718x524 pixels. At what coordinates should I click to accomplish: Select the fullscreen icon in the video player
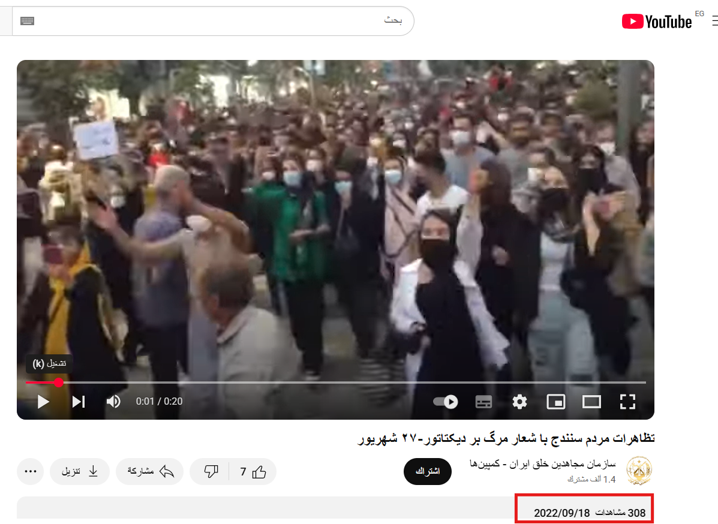(627, 402)
